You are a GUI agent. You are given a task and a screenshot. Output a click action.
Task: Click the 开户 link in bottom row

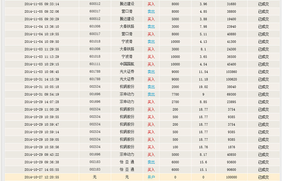tap(151, 177)
